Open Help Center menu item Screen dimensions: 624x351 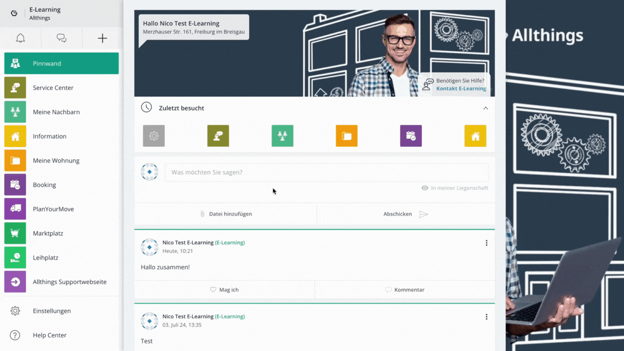(61, 335)
